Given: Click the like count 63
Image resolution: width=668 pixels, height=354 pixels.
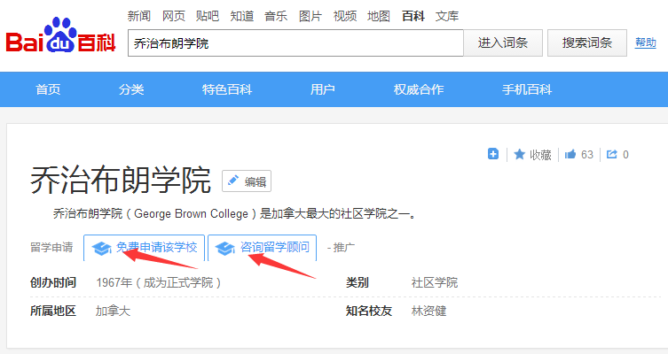Looking at the screenshot, I should tap(587, 155).
